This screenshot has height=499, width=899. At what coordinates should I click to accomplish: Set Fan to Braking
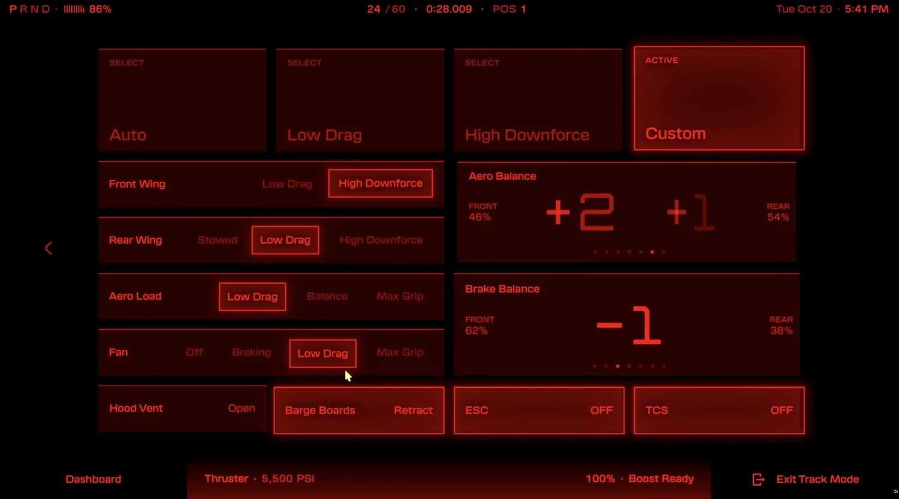tap(252, 352)
